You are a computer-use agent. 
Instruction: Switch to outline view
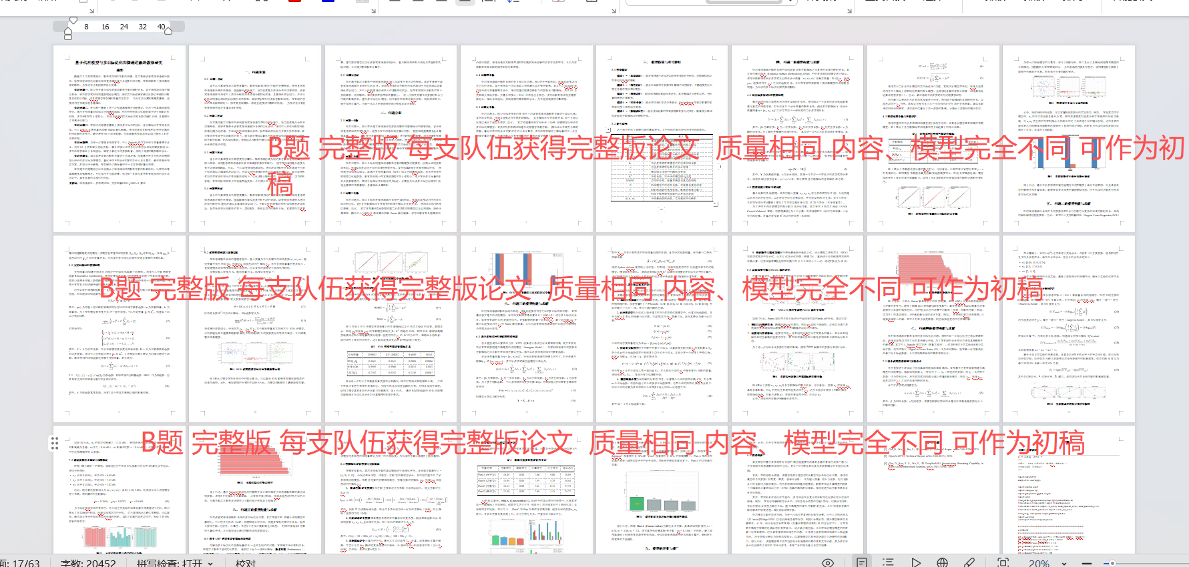888,562
